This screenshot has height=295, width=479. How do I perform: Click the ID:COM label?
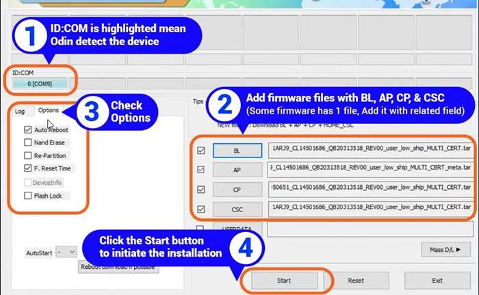point(23,73)
